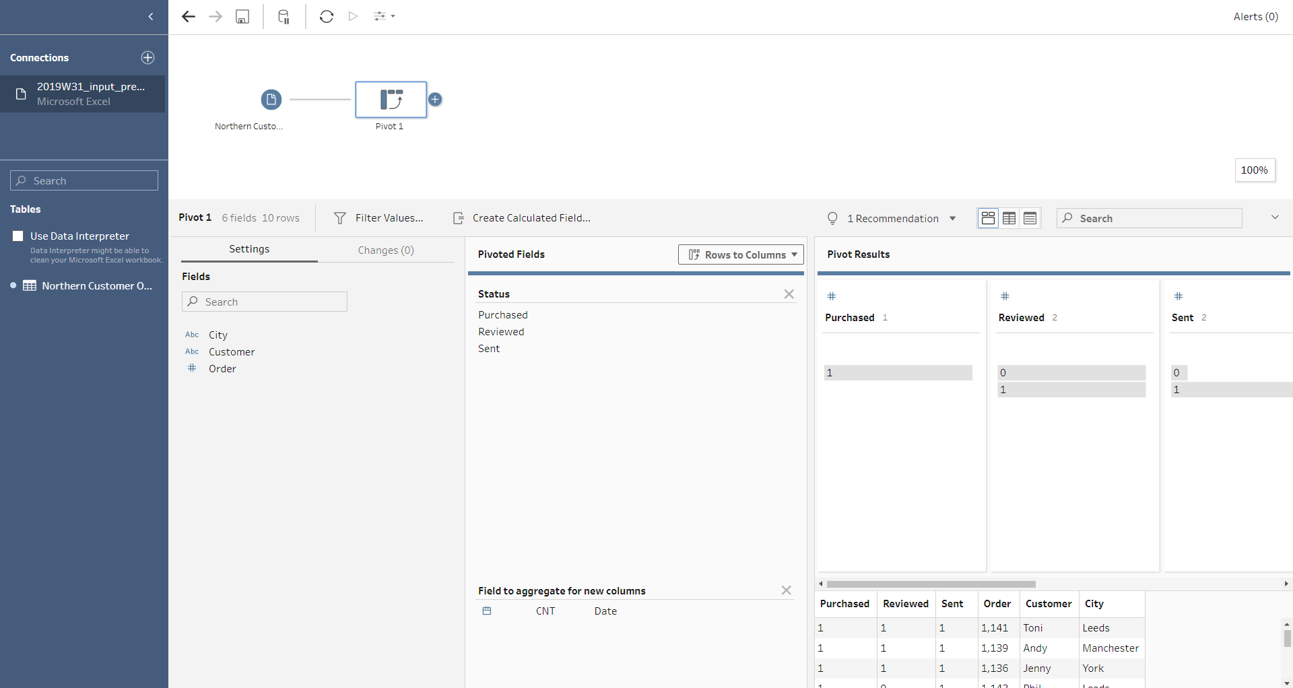Switch to profile pane view
The width and height of the screenshot is (1293, 688).
(988, 218)
